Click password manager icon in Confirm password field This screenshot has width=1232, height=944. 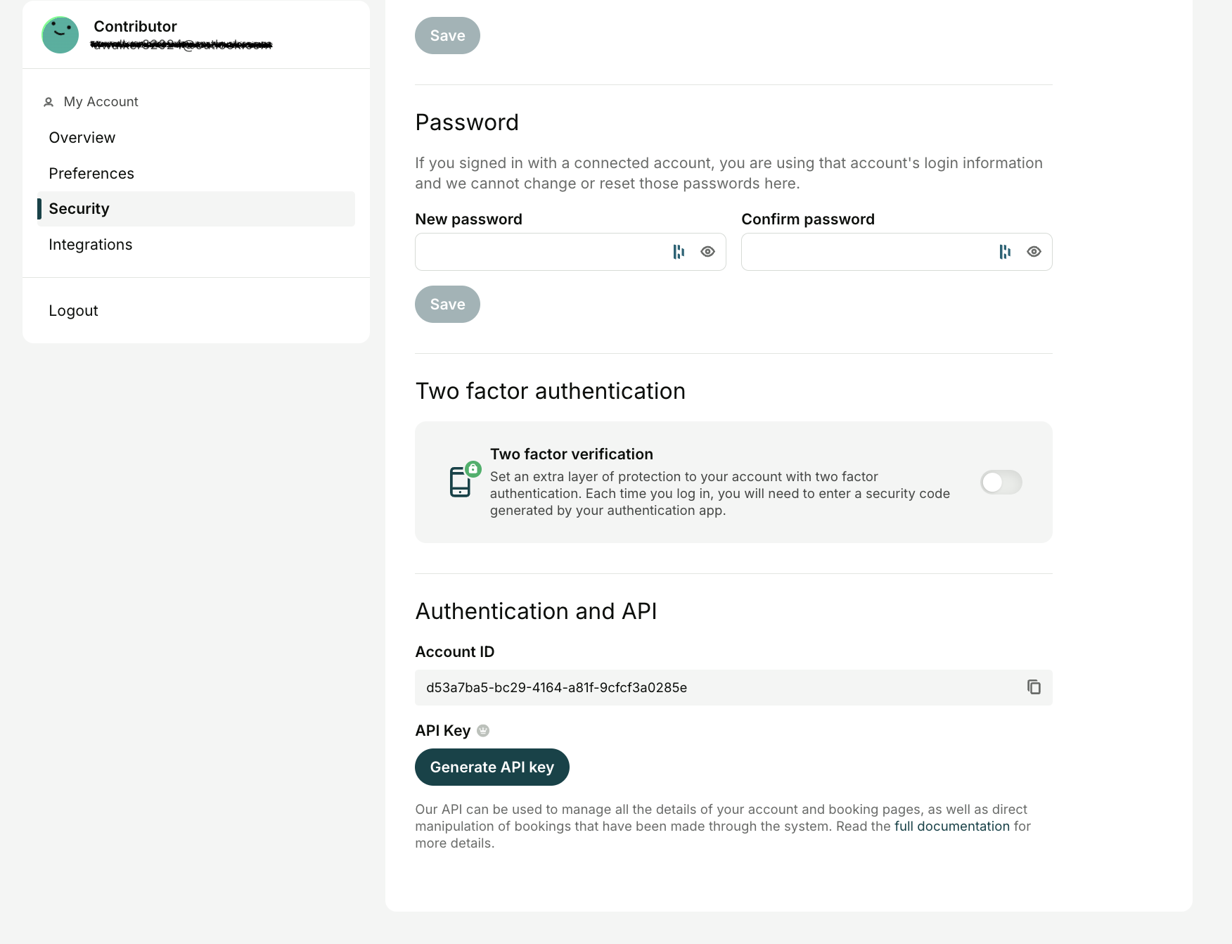(1005, 252)
